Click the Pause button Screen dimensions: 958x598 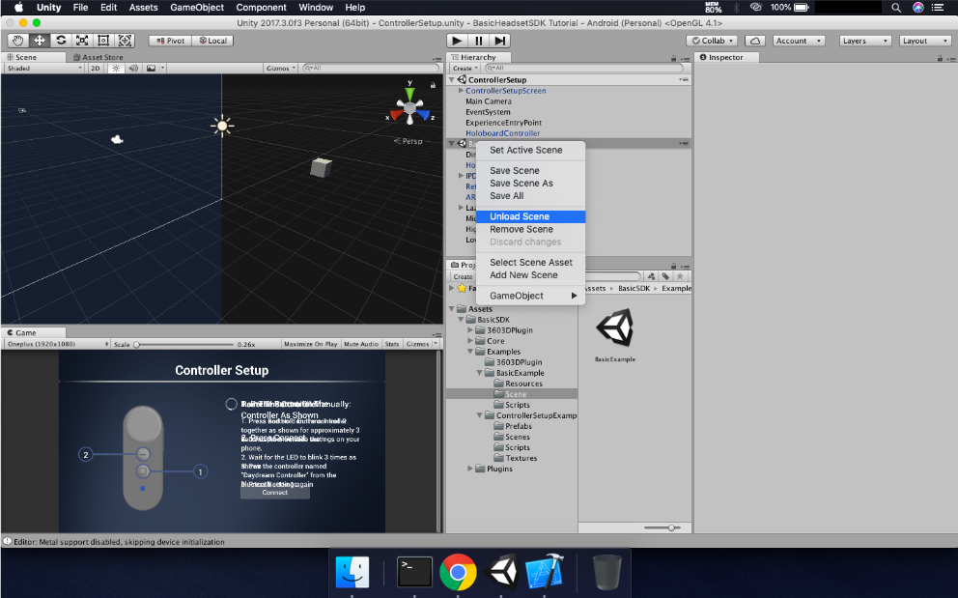pos(478,41)
